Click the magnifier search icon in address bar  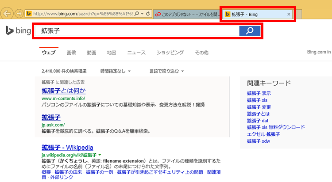click(x=136, y=14)
